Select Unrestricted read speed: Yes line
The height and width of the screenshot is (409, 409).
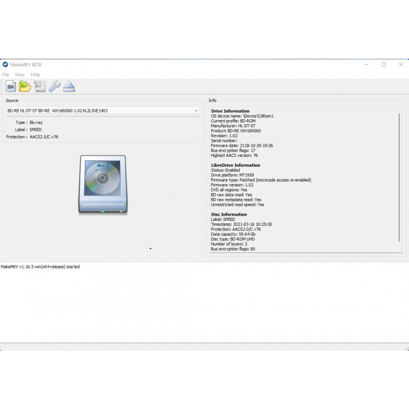[x=237, y=205]
